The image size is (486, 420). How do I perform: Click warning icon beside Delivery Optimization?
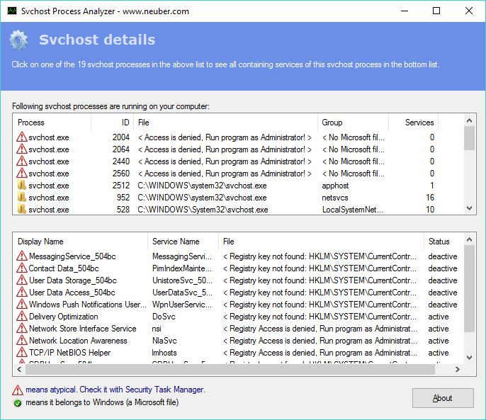22,317
